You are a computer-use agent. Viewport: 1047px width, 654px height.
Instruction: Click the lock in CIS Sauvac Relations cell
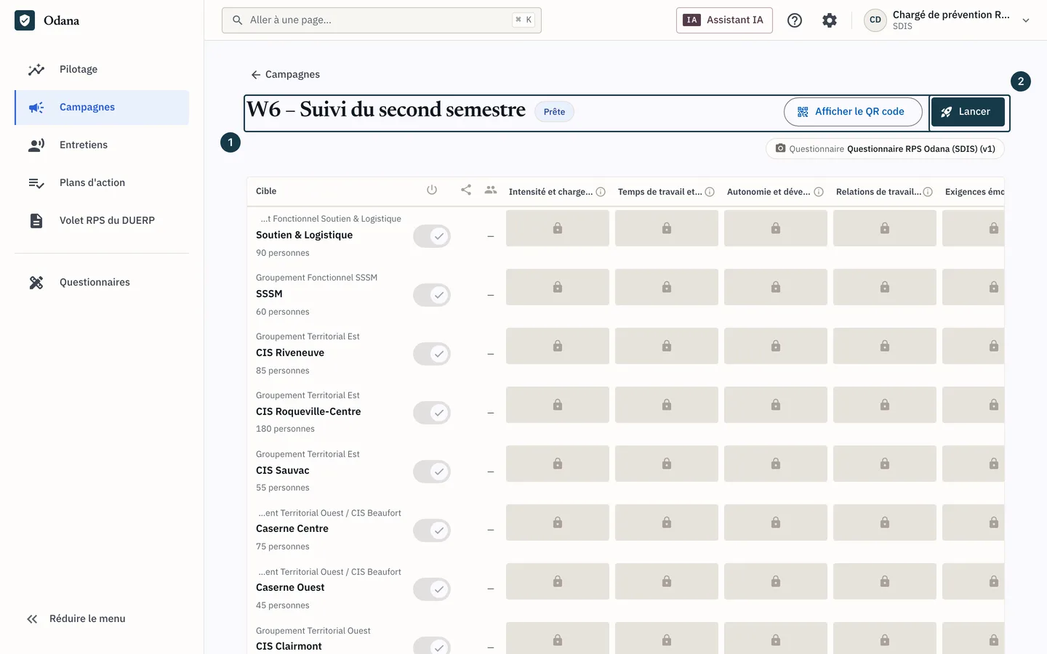point(885,464)
